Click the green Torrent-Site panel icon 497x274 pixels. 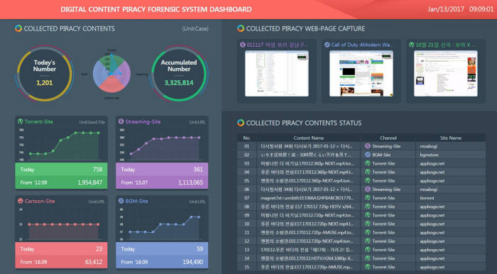pyautogui.click(x=21, y=121)
